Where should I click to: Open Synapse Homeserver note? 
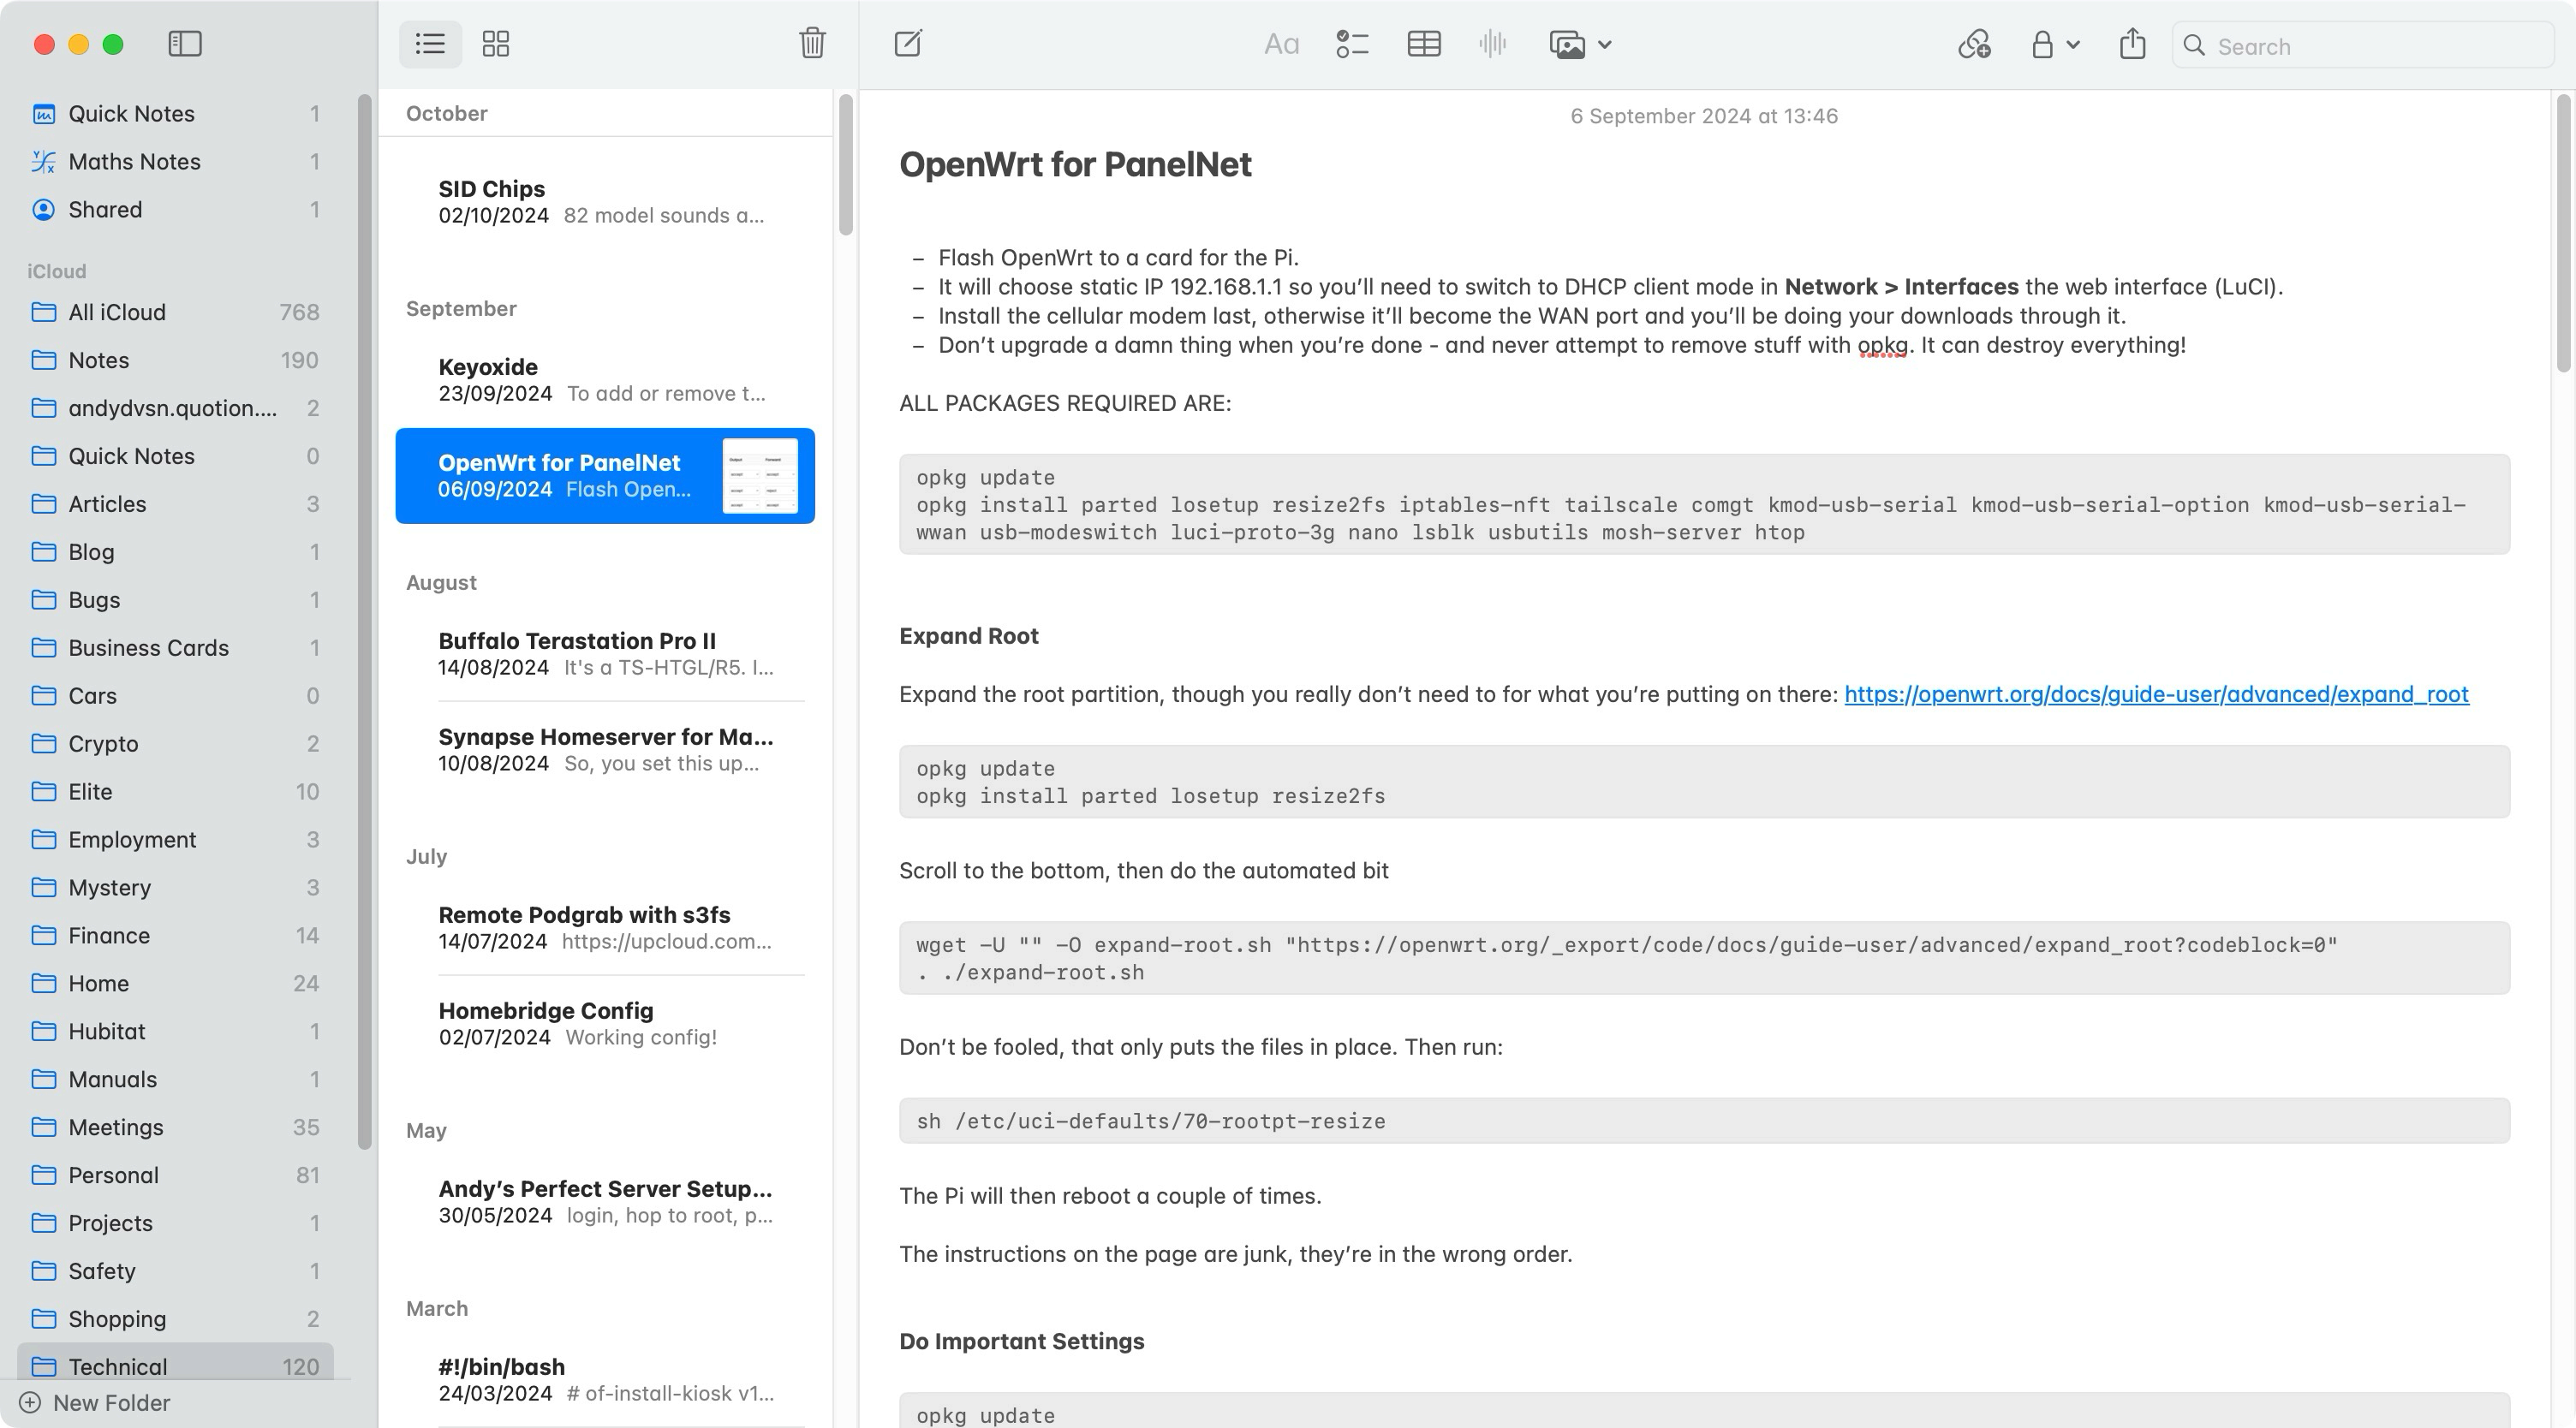pyautogui.click(x=605, y=750)
